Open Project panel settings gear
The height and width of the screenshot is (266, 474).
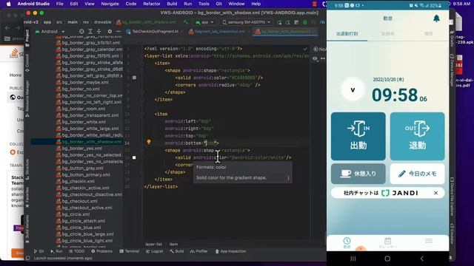click(x=110, y=31)
